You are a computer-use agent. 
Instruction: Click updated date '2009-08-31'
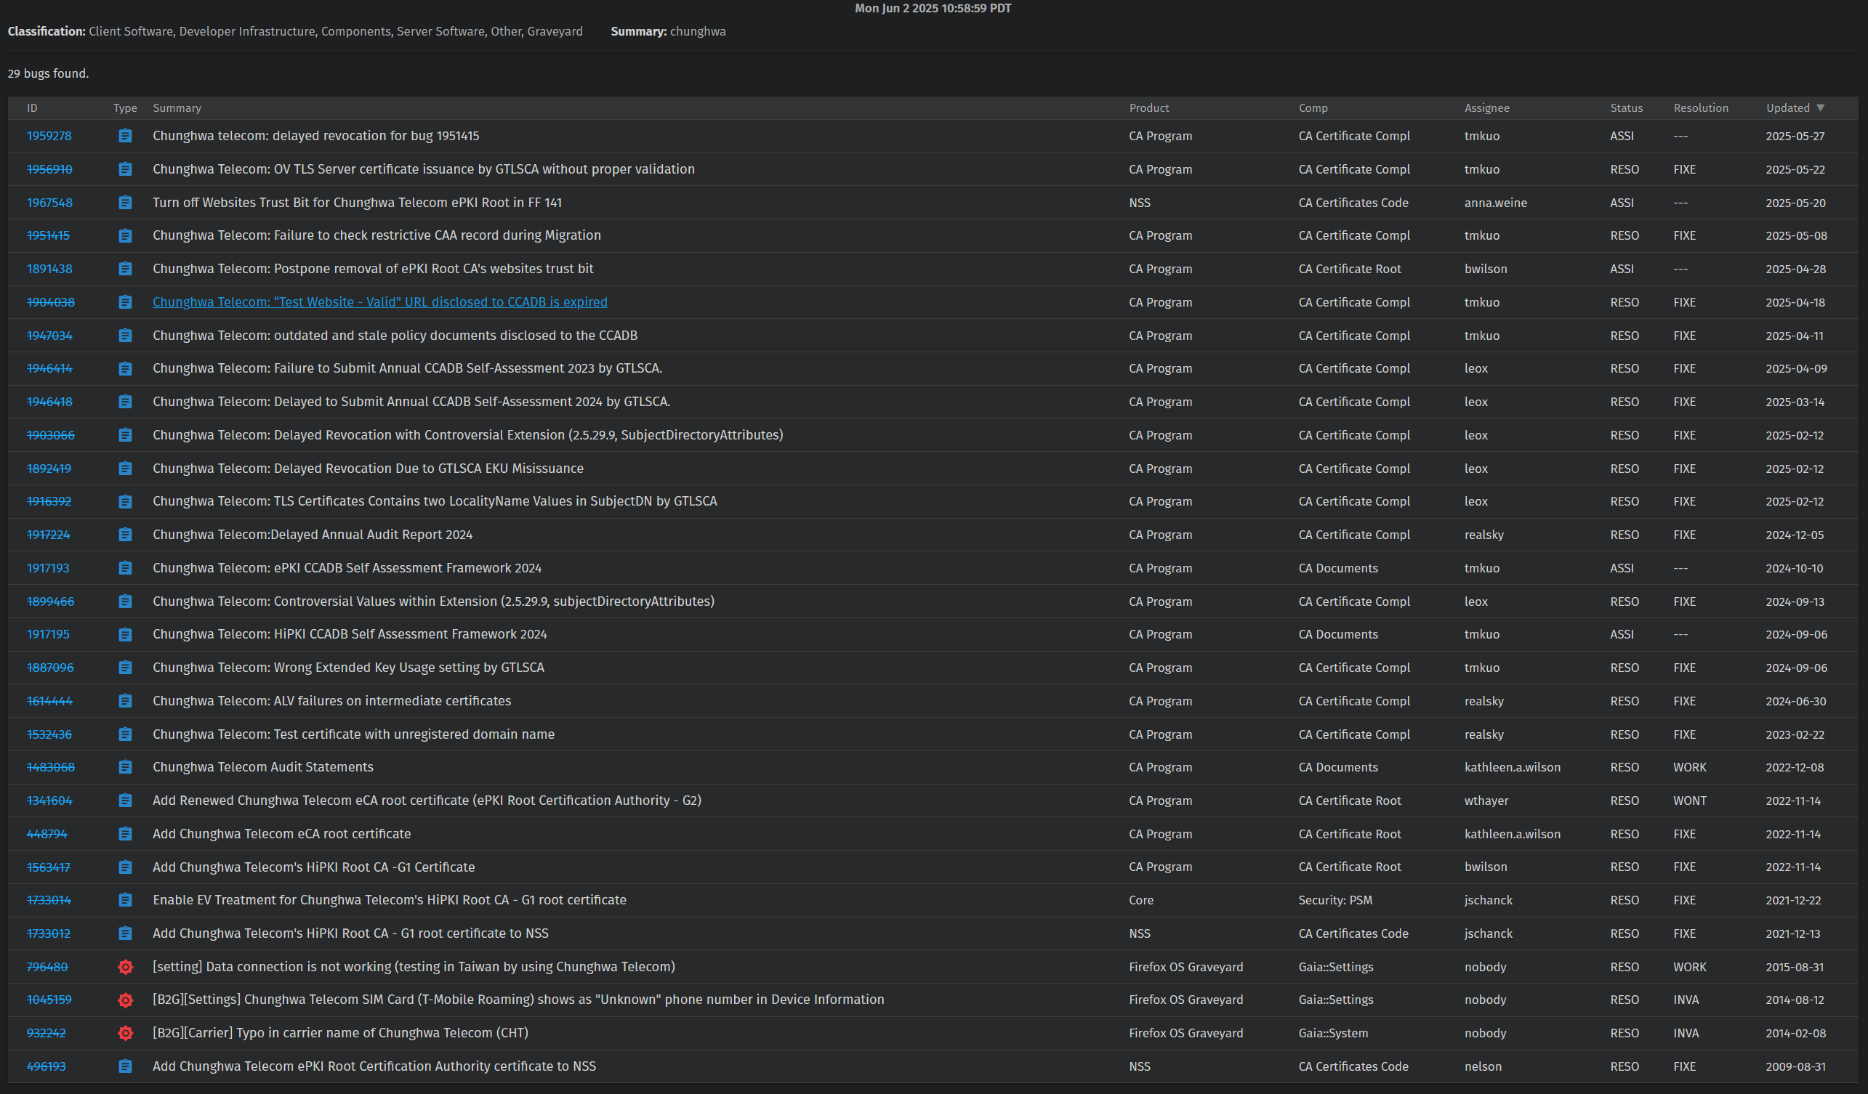[1795, 1066]
